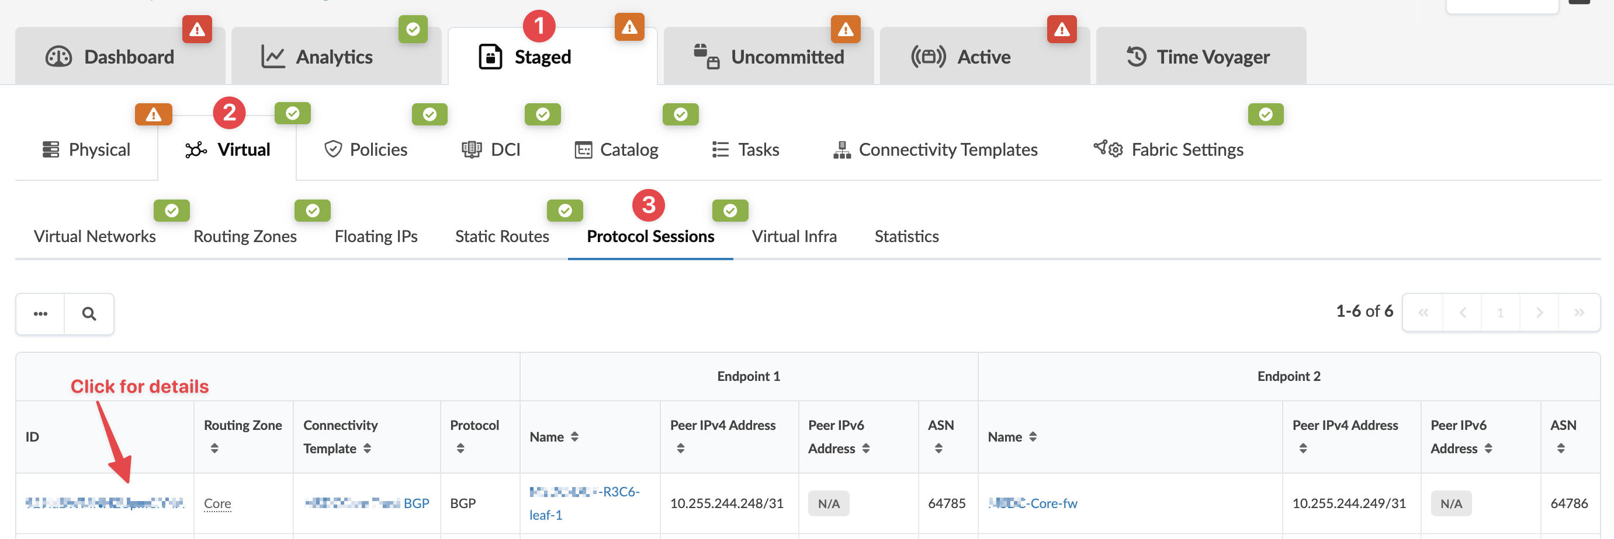This screenshot has width=1614, height=539.
Task: Sort by Connectivity Template column
Action: 367,449
